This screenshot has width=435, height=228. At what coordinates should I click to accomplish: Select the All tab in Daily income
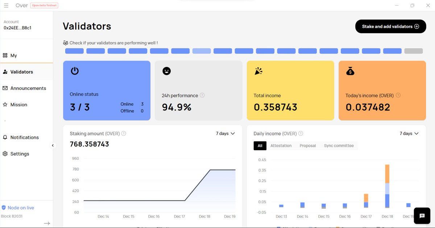tap(260, 146)
